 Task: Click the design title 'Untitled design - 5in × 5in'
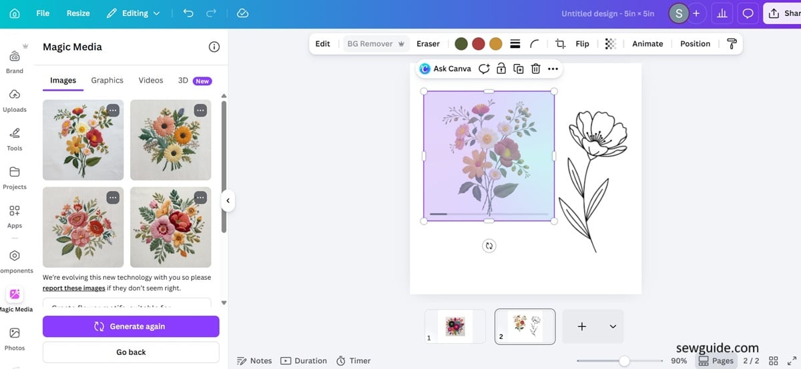(608, 13)
